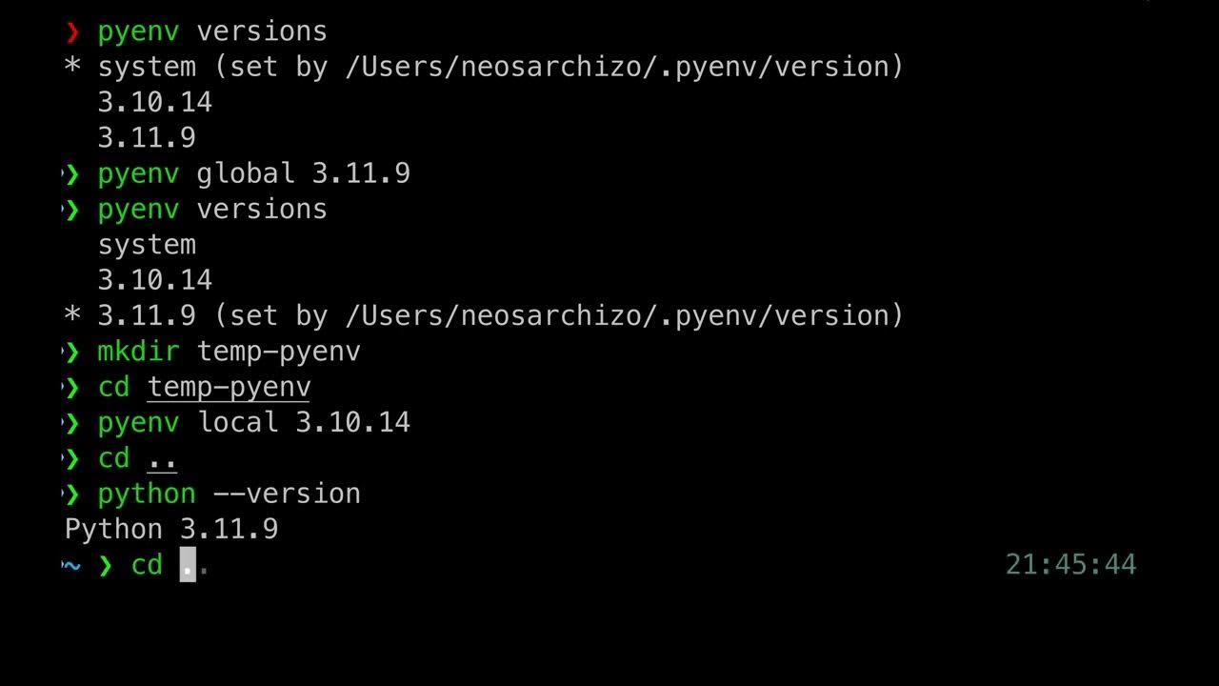
Task: Click the tilde home directory indicator
Action: tap(71, 565)
